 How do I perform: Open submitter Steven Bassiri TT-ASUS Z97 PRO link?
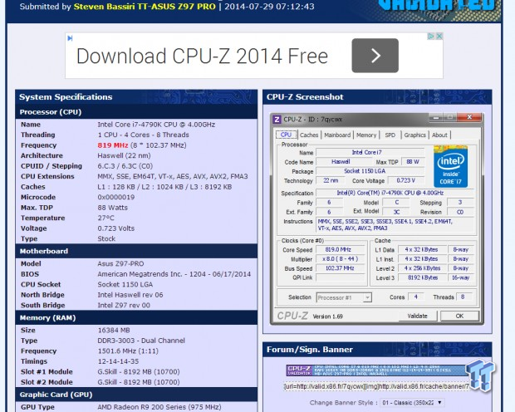tap(145, 7)
